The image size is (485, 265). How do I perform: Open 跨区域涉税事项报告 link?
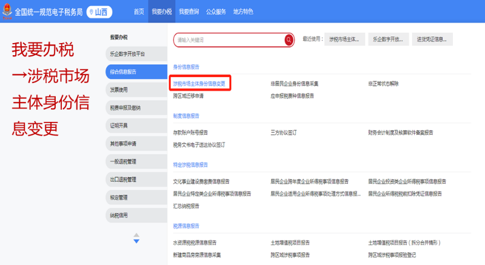(x=290, y=255)
